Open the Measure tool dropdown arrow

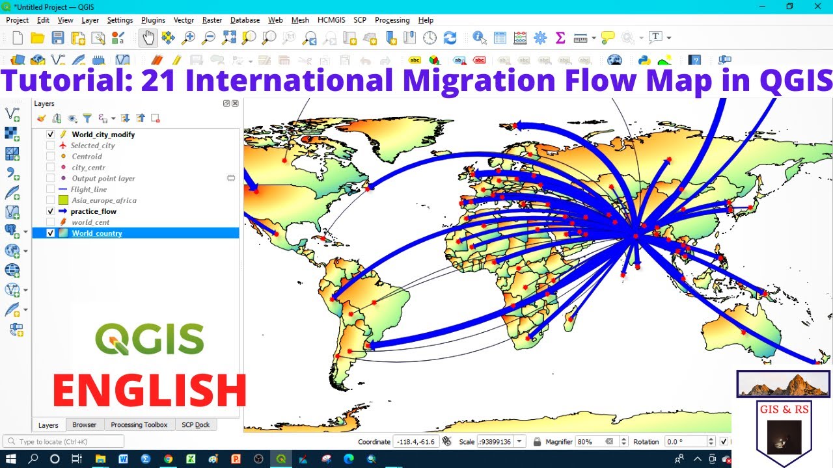click(594, 38)
